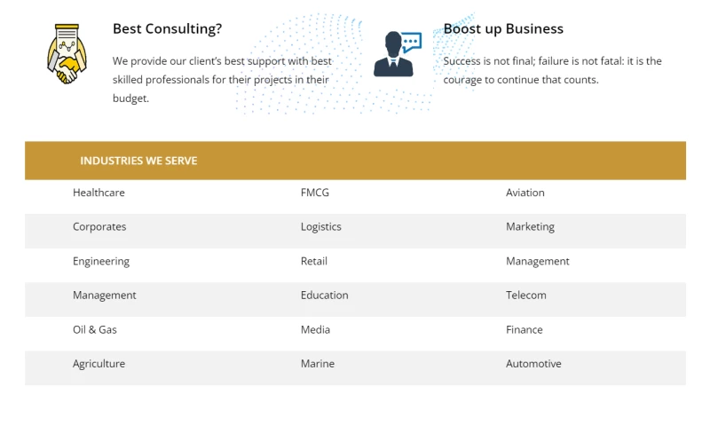Viewport: 710px width, 426px height.
Task: Choose the Media industry
Action: click(x=315, y=330)
